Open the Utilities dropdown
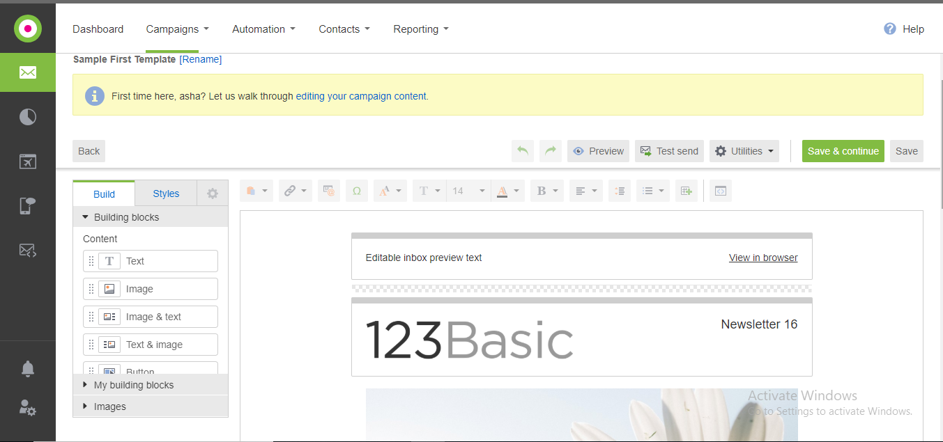943x442 pixels. tap(744, 151)
